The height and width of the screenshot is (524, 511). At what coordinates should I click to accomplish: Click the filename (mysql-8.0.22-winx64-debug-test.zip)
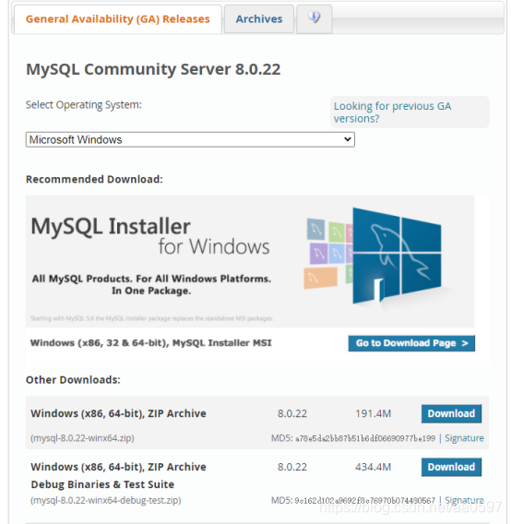click(106, 500)
